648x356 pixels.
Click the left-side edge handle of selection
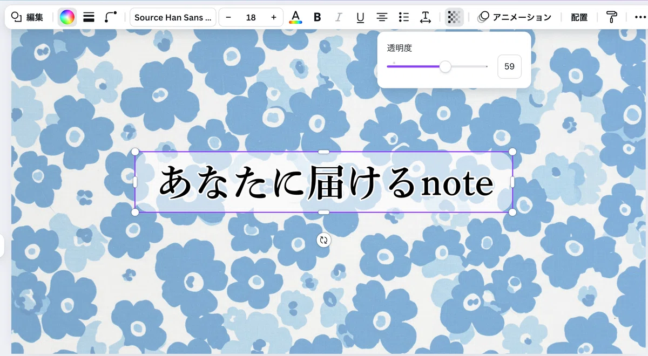tap(135, 182)
